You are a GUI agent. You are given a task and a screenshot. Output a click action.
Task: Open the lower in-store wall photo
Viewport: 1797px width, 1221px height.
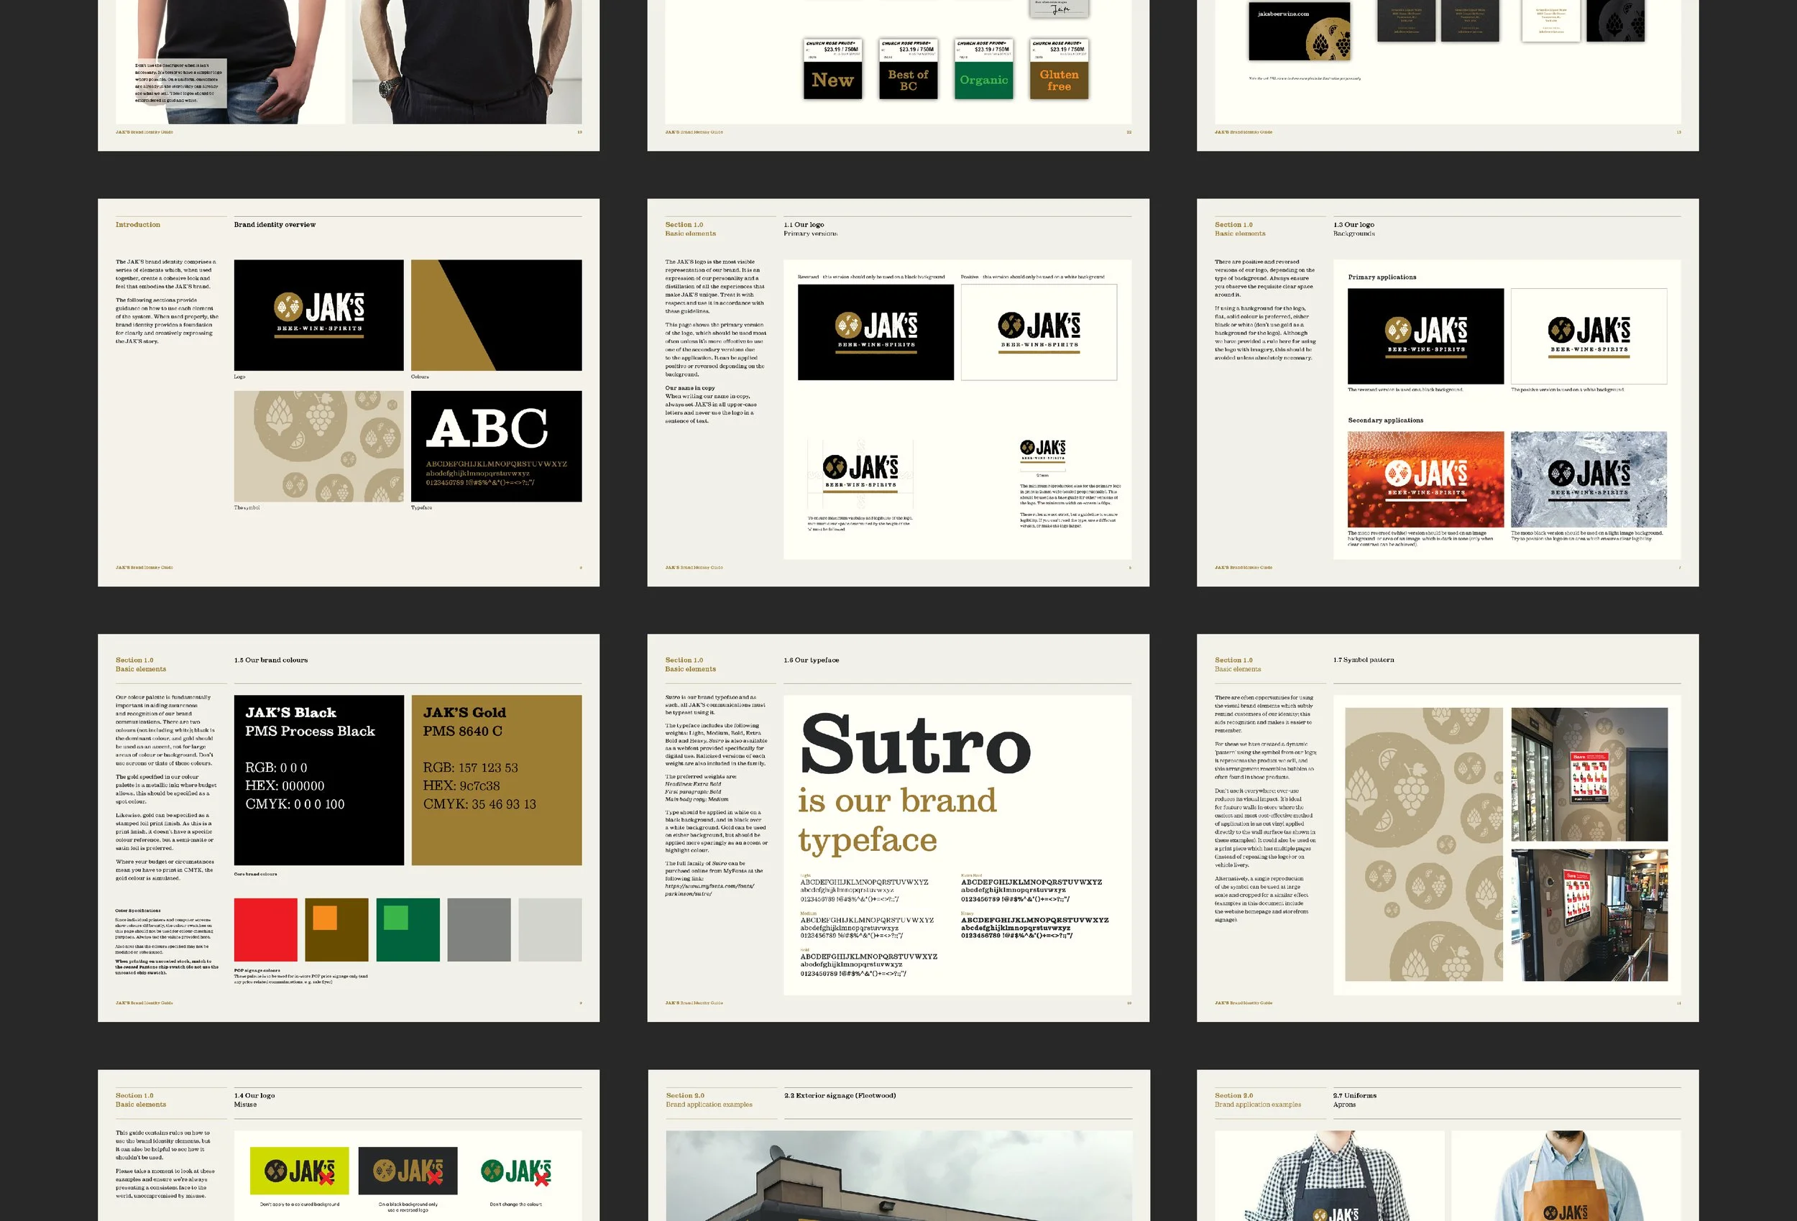pyautogui.click(x=1589, y=916)
